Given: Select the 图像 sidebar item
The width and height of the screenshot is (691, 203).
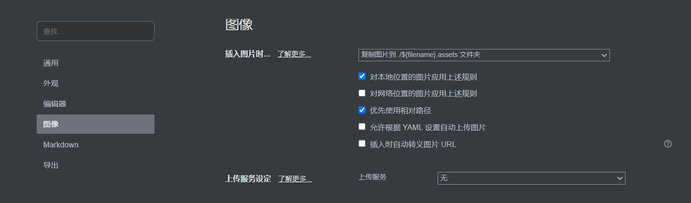Looking at the screenshot, I should [x=96, y=124].
